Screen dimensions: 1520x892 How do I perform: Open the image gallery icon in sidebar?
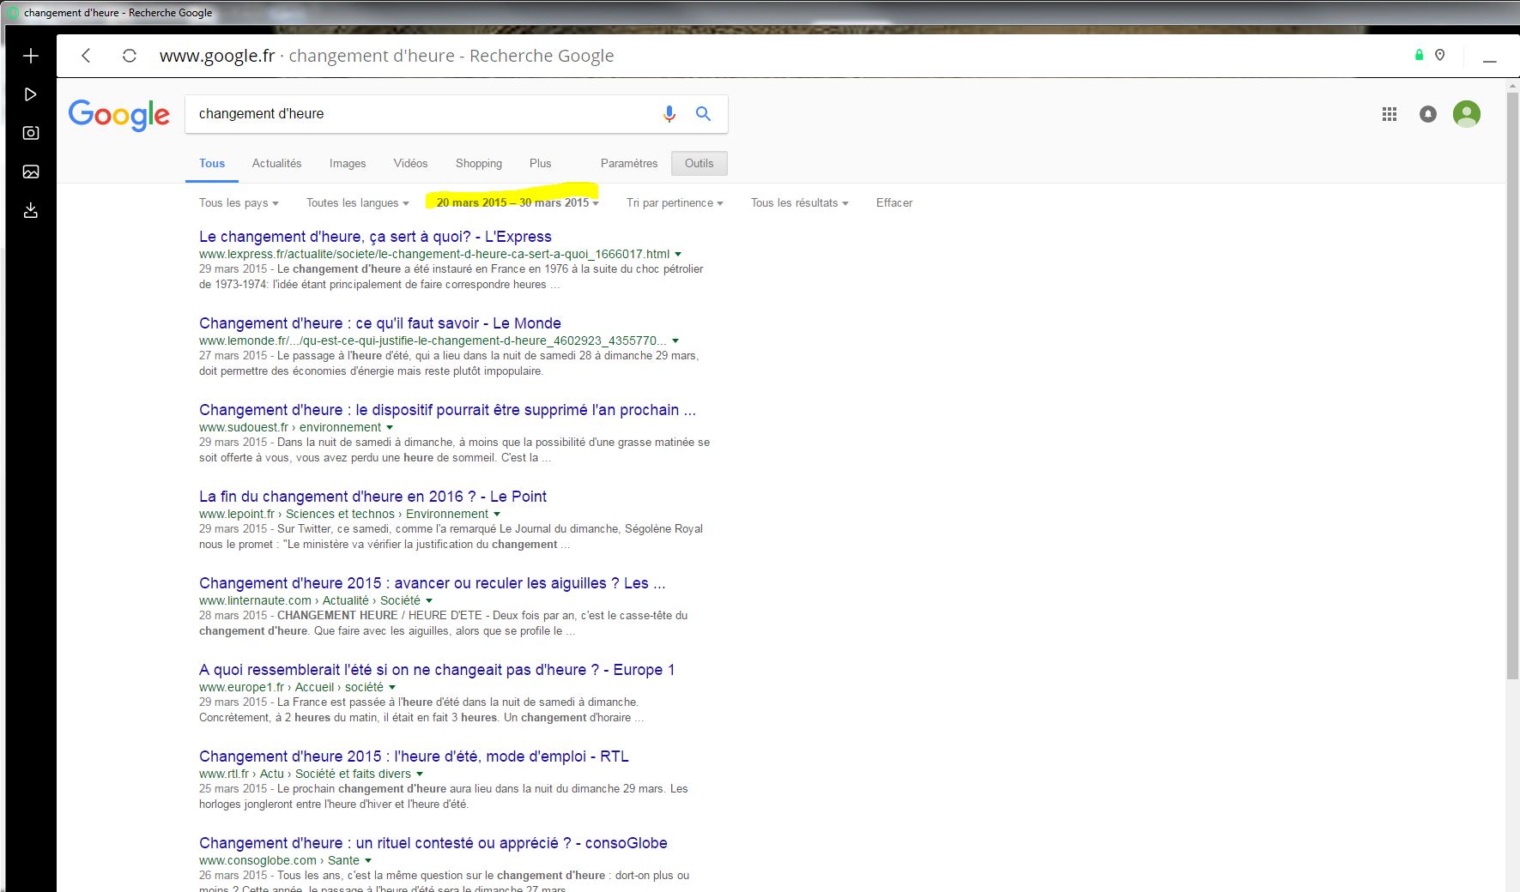(x=31, y=172)
